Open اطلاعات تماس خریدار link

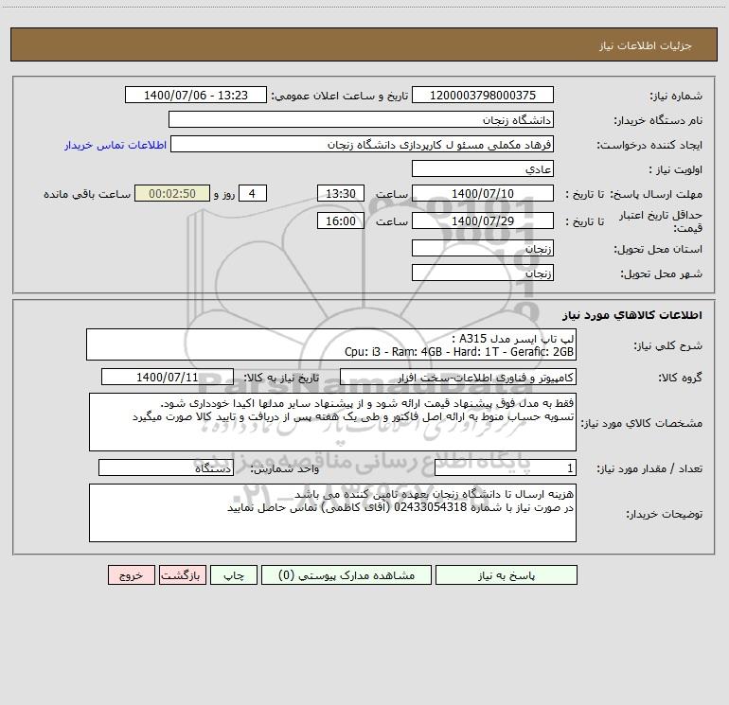pos(116,145)
